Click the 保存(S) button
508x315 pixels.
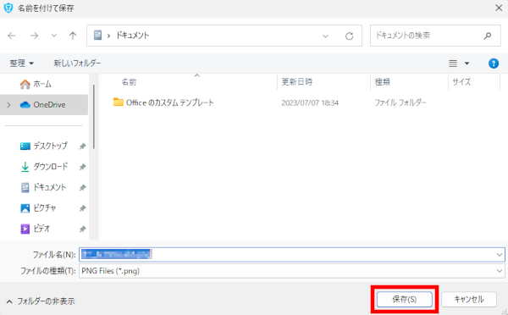tap(405, 299)
